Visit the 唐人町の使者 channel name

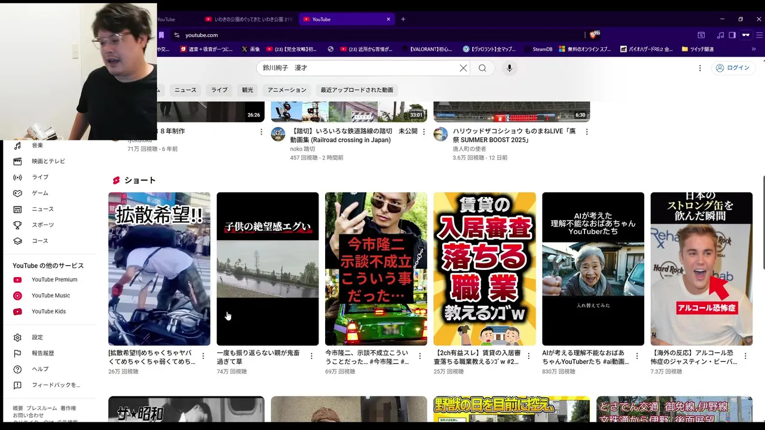tap(469, 149)
